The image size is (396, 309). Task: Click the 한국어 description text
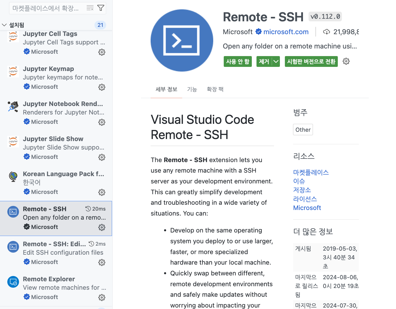(x=32, y=183)
